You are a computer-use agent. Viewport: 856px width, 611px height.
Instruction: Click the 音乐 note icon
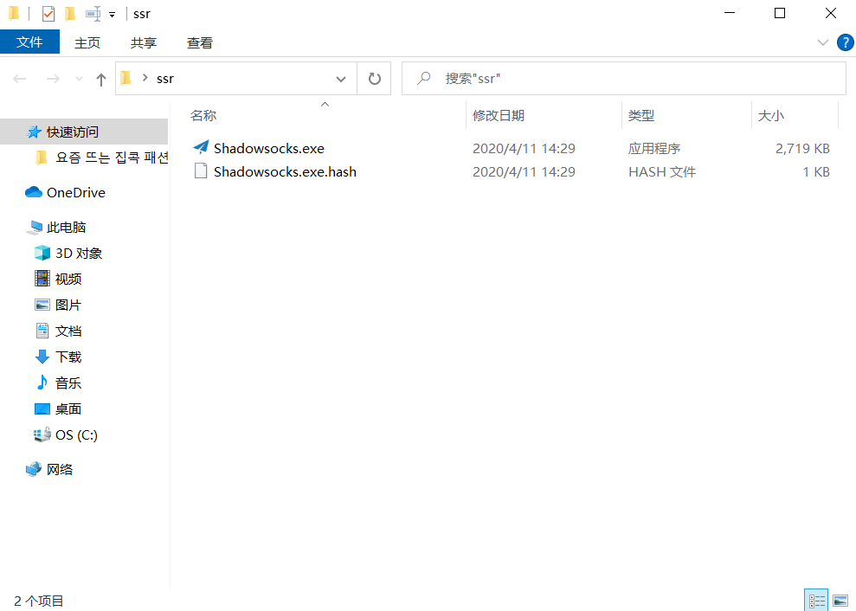click(42, 383)
